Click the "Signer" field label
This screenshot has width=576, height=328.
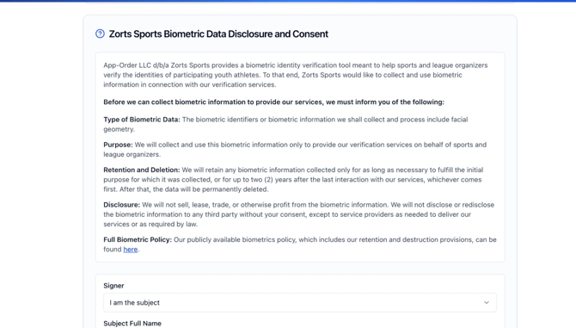(x=113, y=286)
